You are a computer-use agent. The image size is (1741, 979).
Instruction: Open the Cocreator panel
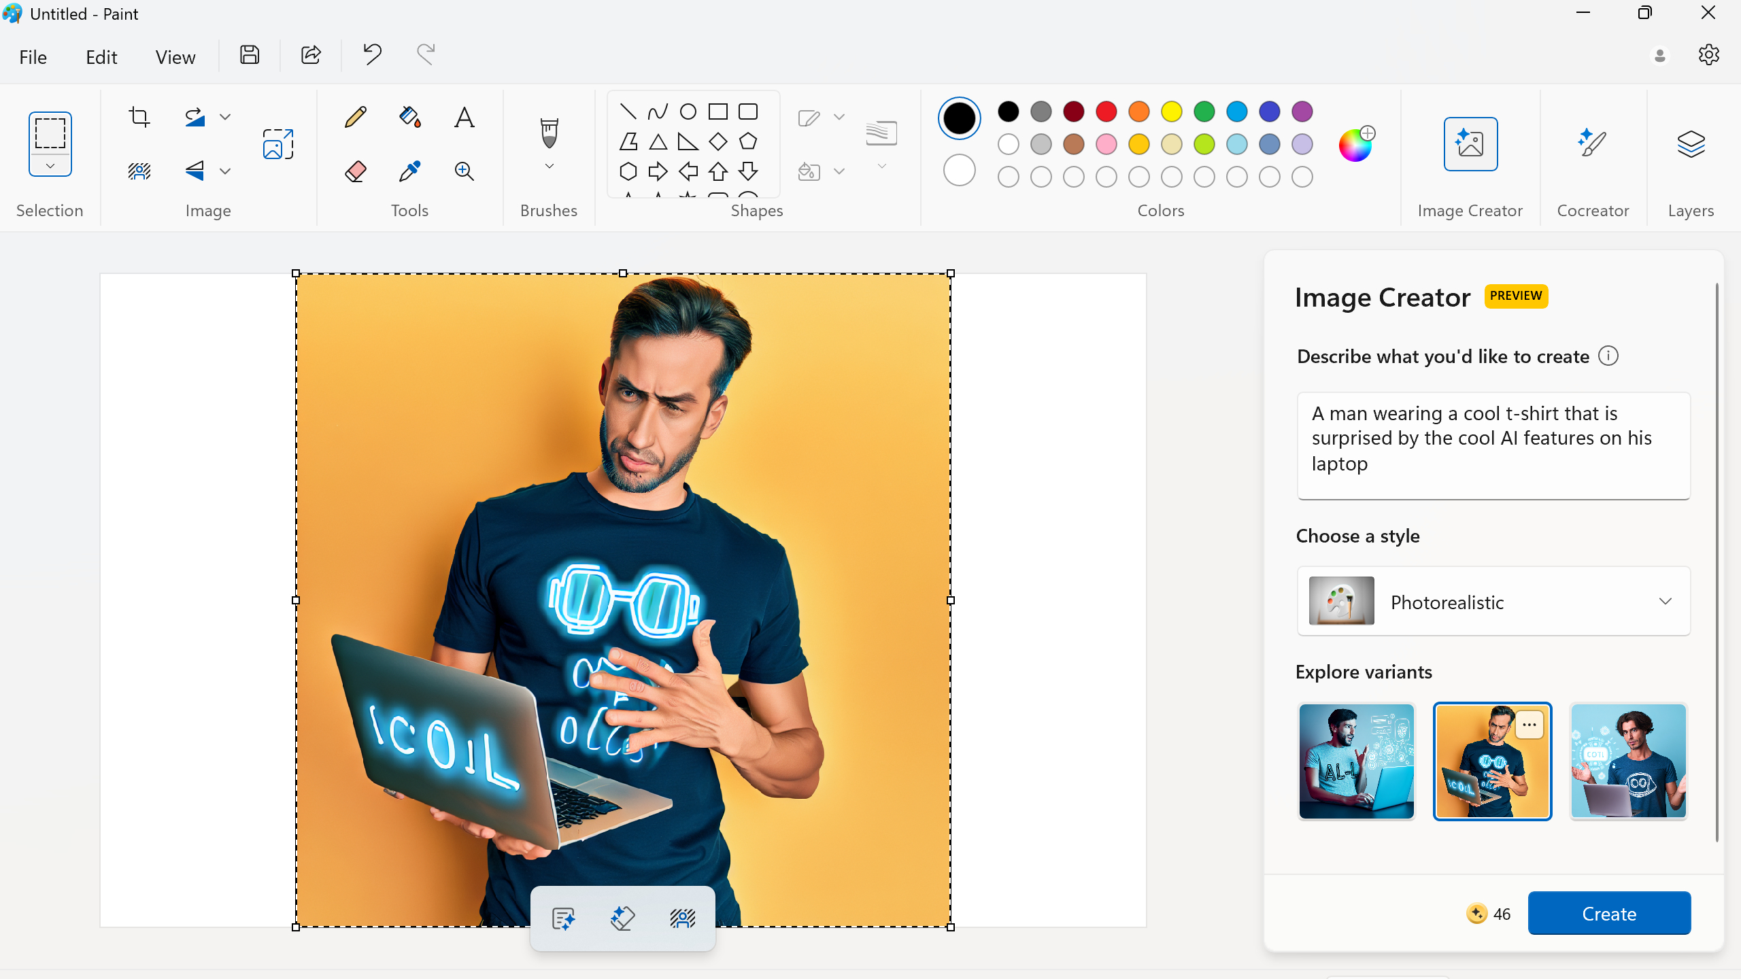click(1592, 144)
